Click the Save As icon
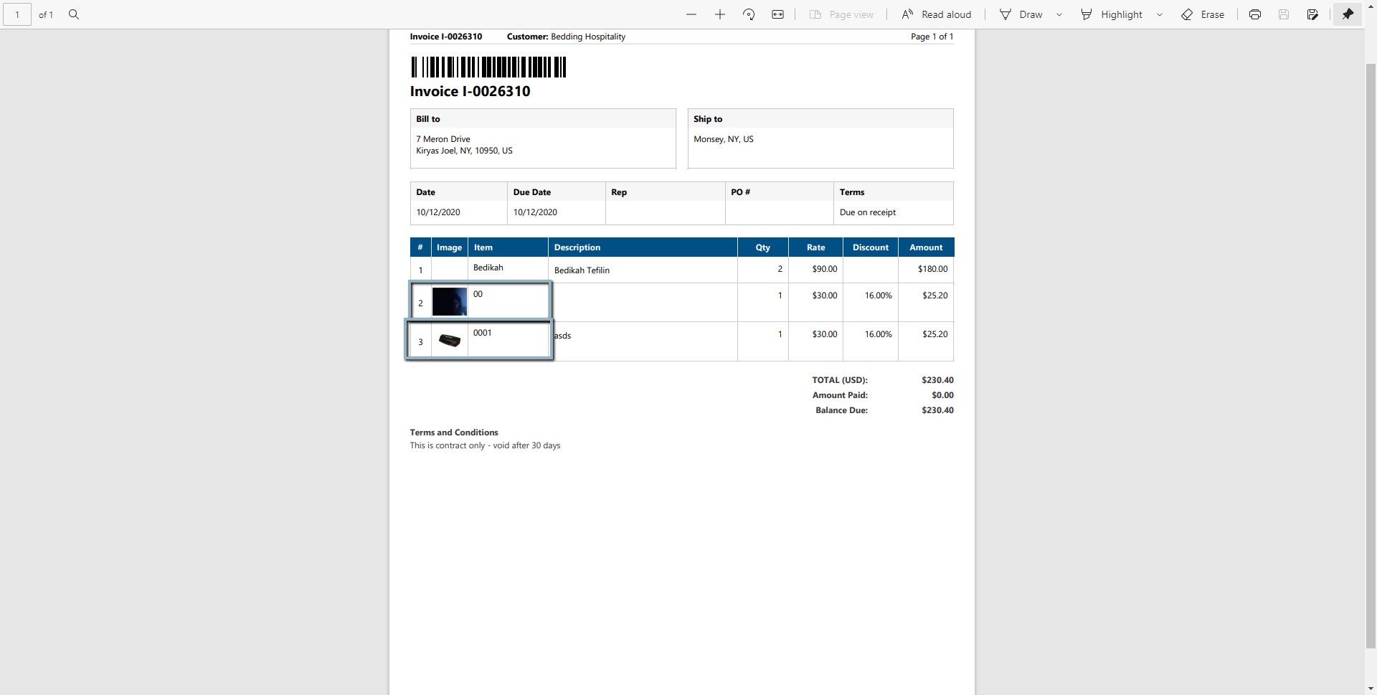Viewport: 1377px width, 695px height. (x=1312, y=14)
